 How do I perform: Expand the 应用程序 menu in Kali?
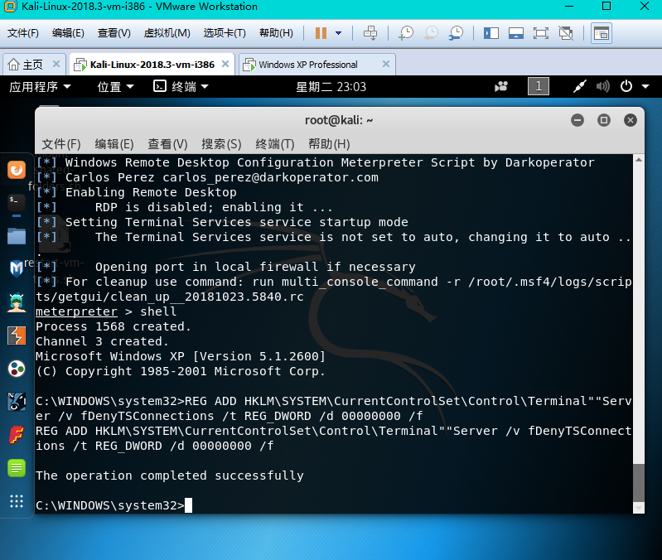(40, 86)
